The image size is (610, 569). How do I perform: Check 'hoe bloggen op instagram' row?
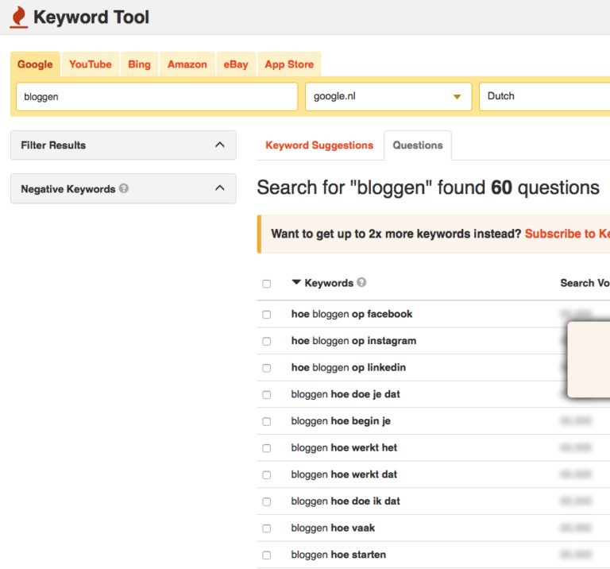point(267,341)
